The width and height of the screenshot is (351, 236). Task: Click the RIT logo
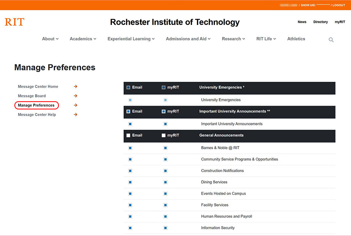(14, 22)
